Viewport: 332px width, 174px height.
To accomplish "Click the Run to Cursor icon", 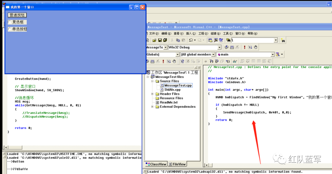I will click(227, 61).
